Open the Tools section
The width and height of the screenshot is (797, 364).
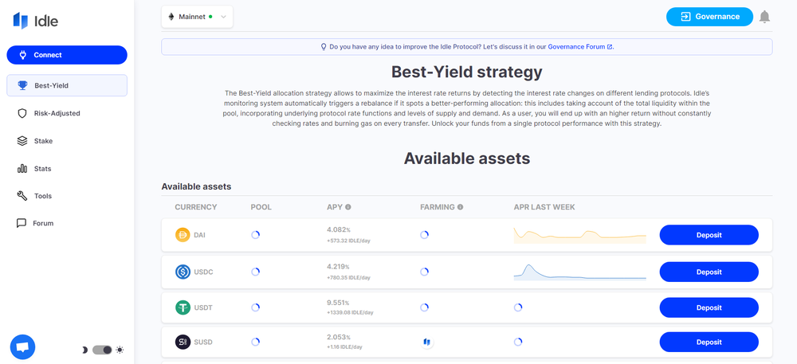pyautogui.click(x=67, y=196)
